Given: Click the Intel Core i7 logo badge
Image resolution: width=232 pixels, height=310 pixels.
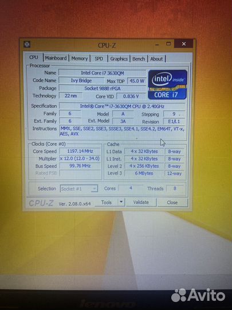Looking at the screenshot, I should 167,84.
